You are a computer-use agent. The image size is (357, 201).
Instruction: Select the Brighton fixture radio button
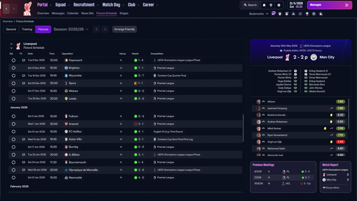pyautogui.click(x=13, y=68)
